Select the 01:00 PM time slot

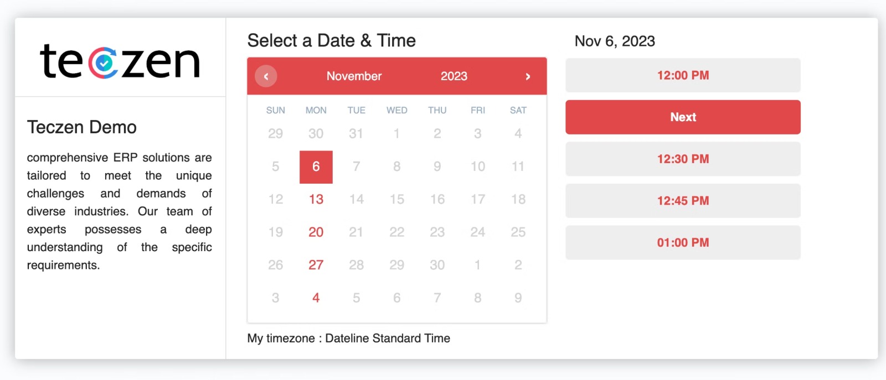[683, 242]
